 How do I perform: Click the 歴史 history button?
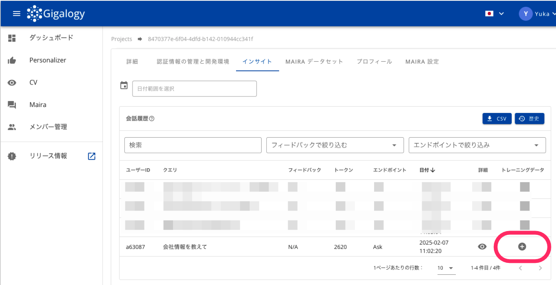[x=530, y=119]
